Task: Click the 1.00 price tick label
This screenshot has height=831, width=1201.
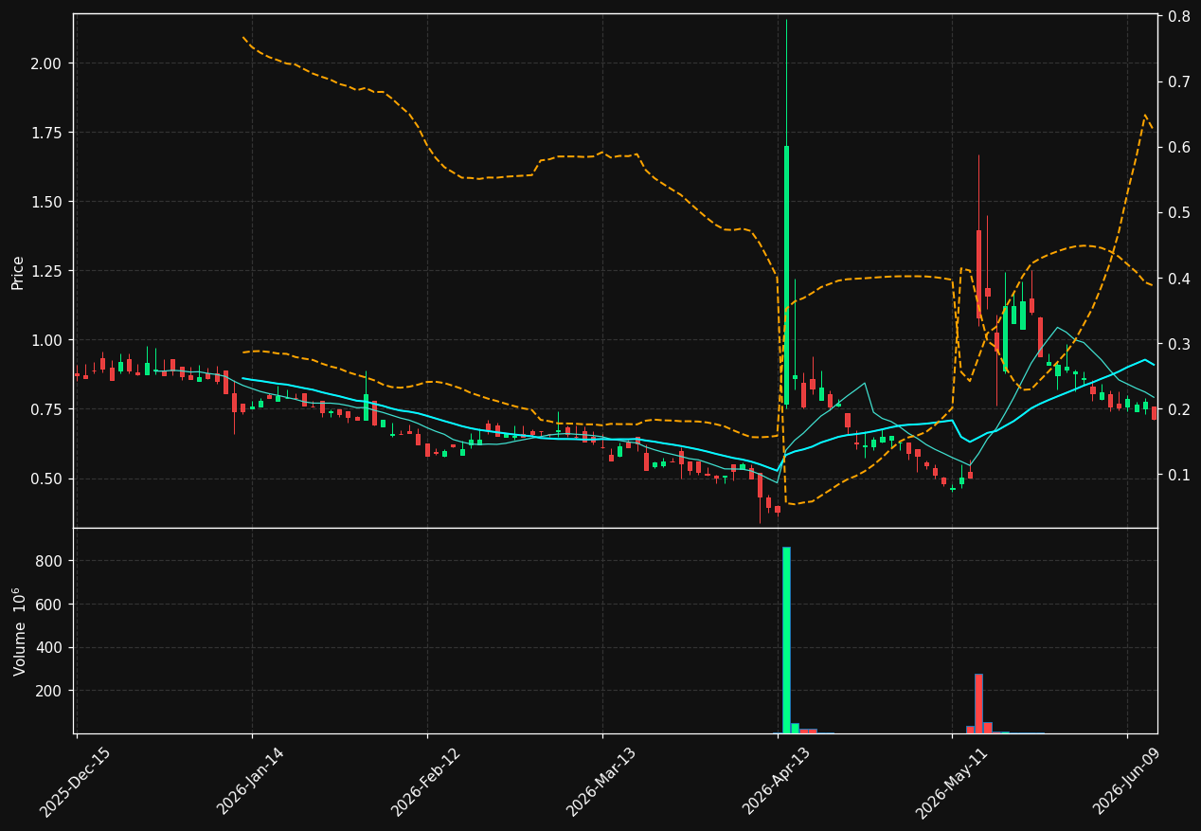Action: pyautogui.click(x=47, y=340)
